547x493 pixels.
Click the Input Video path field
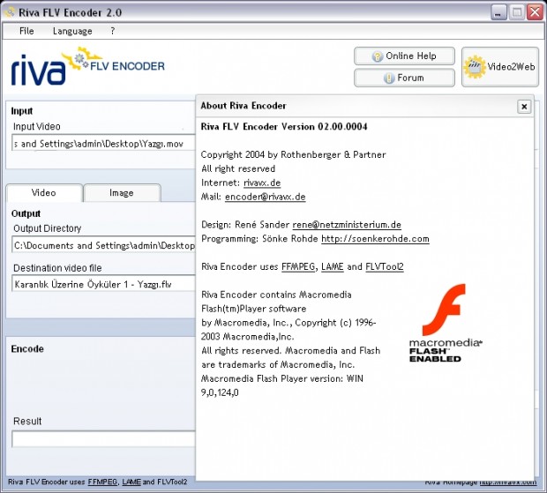click(x=103, y=143)
